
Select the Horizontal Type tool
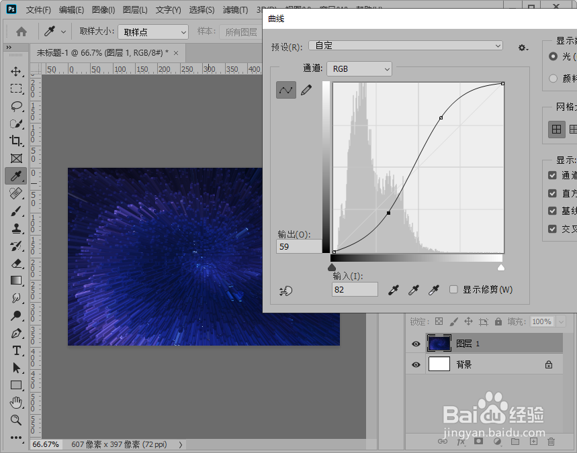16,350
